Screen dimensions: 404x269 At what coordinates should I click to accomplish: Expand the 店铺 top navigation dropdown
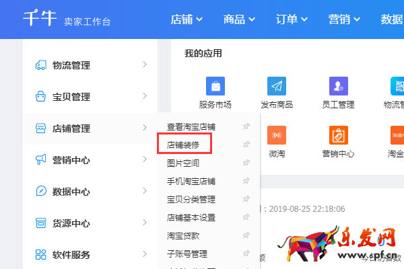(x=187, y=20)
